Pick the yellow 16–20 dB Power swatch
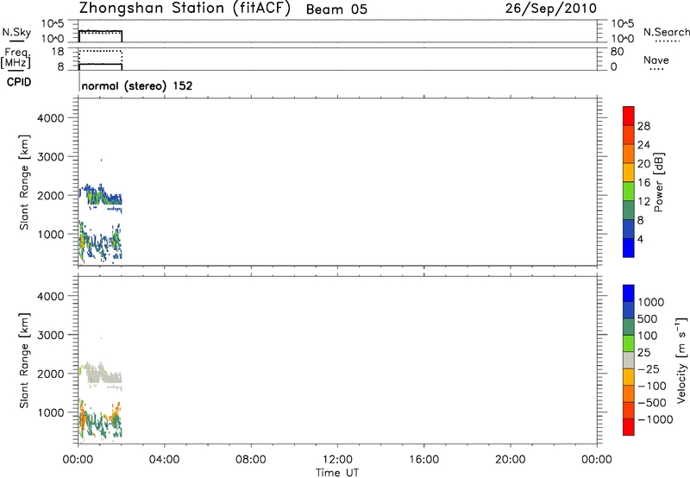690x478 pixels. 629,172
